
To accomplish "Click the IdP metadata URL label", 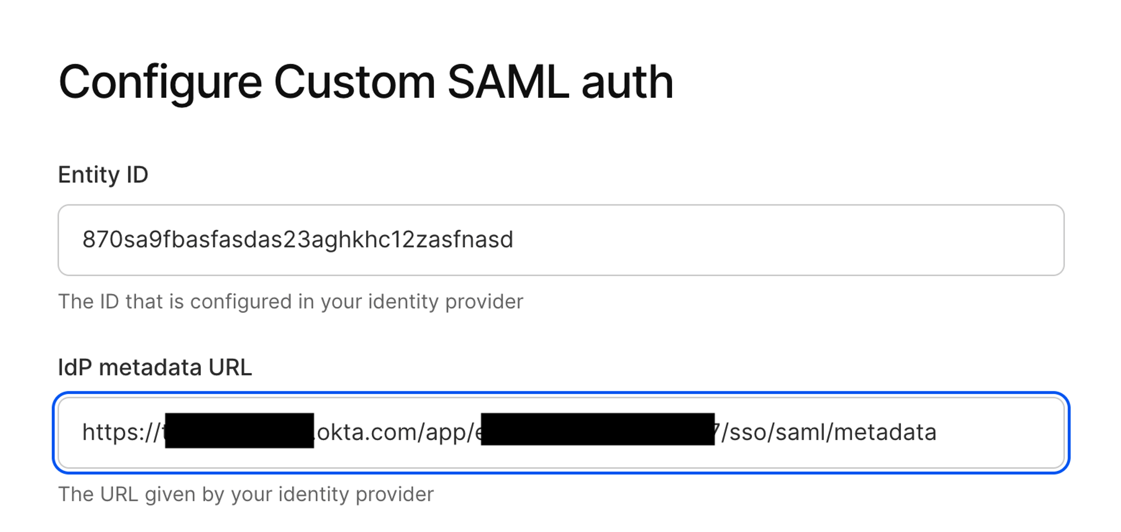I will tap(155, 367).
